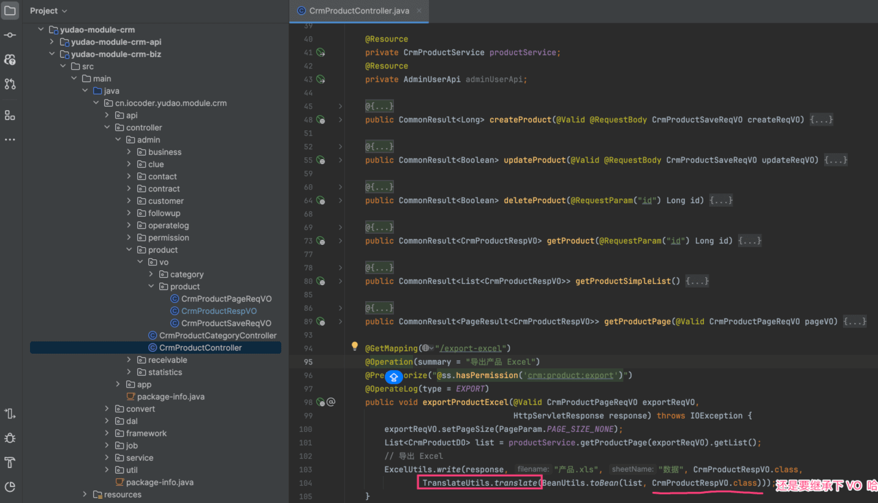Open the Pull Requests tool window icon
878x503 pixels.
tap(10, 84)
